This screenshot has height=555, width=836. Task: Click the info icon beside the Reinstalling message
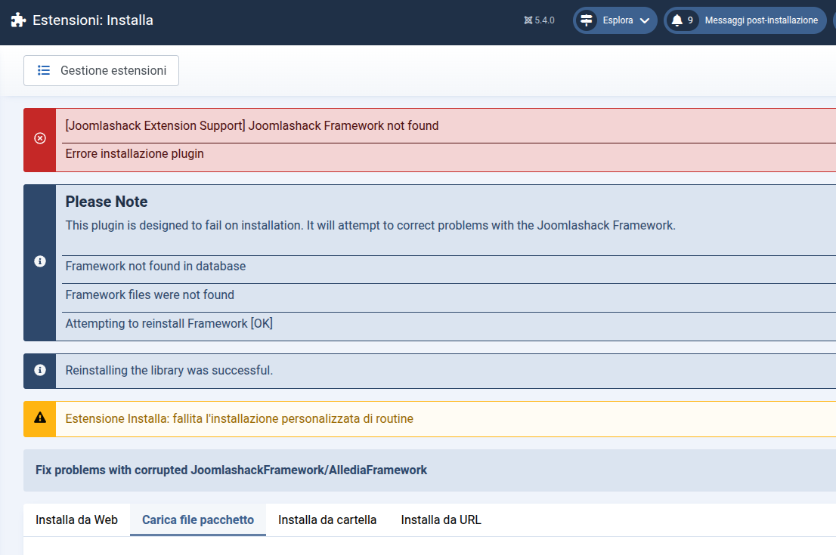coord(40,371)
